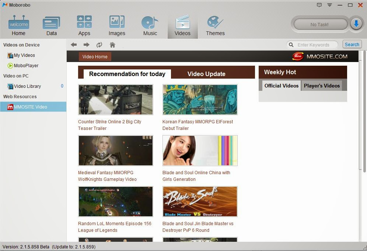Go back using the left arrow

coord(74,45)
